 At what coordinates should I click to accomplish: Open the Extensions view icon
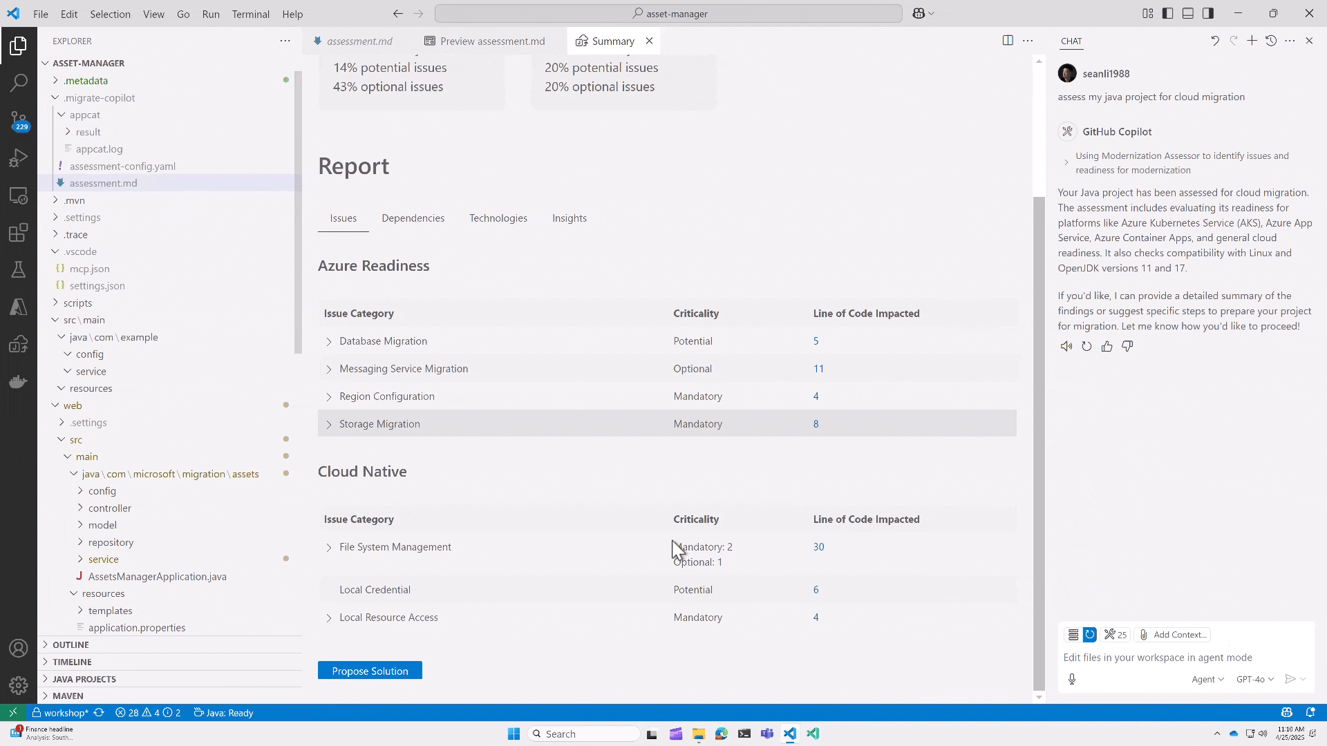[x=19, y=233]
